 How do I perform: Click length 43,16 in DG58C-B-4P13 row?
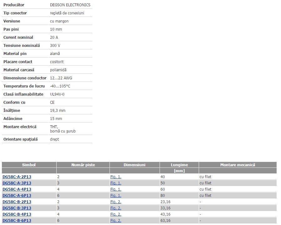pos(166,214)
